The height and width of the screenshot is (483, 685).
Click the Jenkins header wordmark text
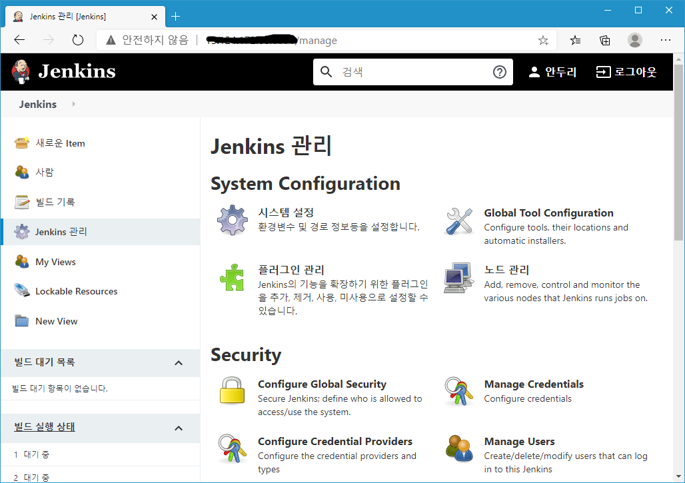[77, 71]
